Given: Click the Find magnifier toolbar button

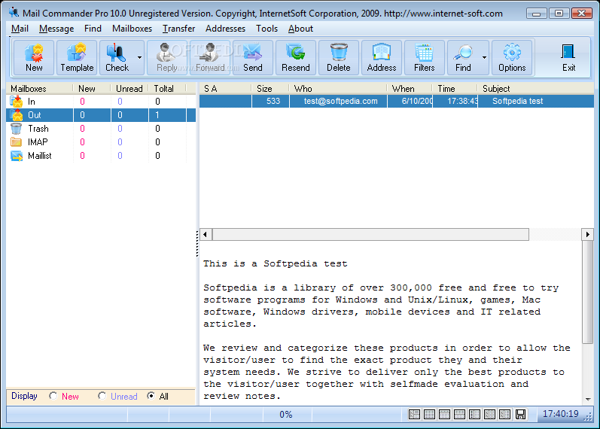Looking at the screenshot, I should pyautogui.click(x=463, y=57).
